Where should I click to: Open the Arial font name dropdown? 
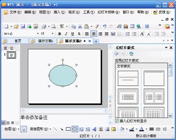click(38, 34)
